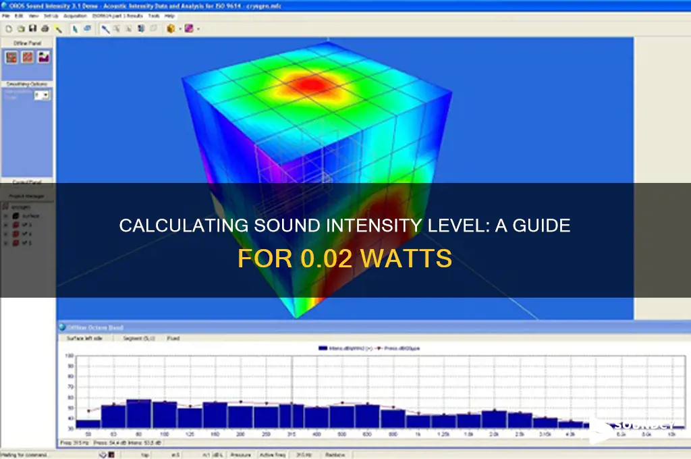Click the greyed cursor toolbar icon

(129, 29)
